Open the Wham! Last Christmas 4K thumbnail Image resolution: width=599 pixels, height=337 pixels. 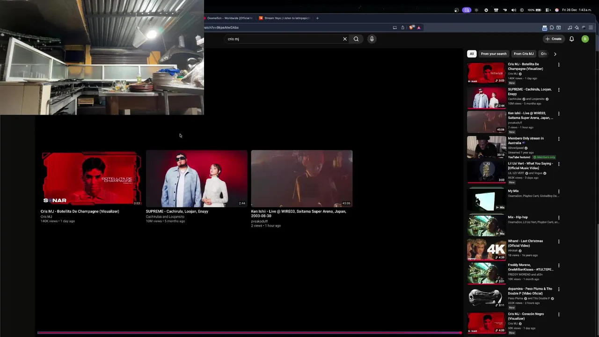(486, 249)
